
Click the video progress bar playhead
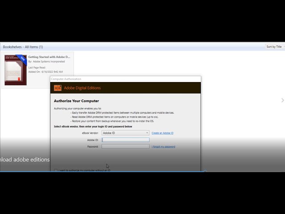(205, 171)
